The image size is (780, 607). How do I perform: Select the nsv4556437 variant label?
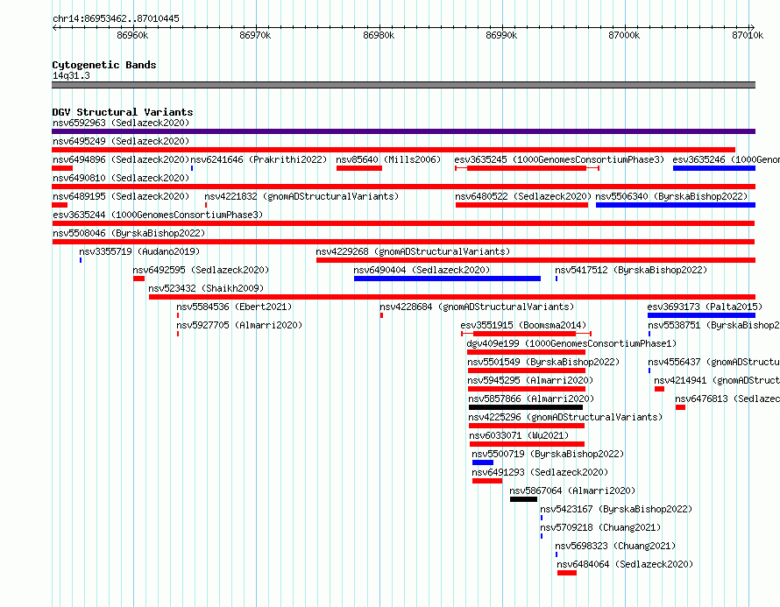pos(713,362)
